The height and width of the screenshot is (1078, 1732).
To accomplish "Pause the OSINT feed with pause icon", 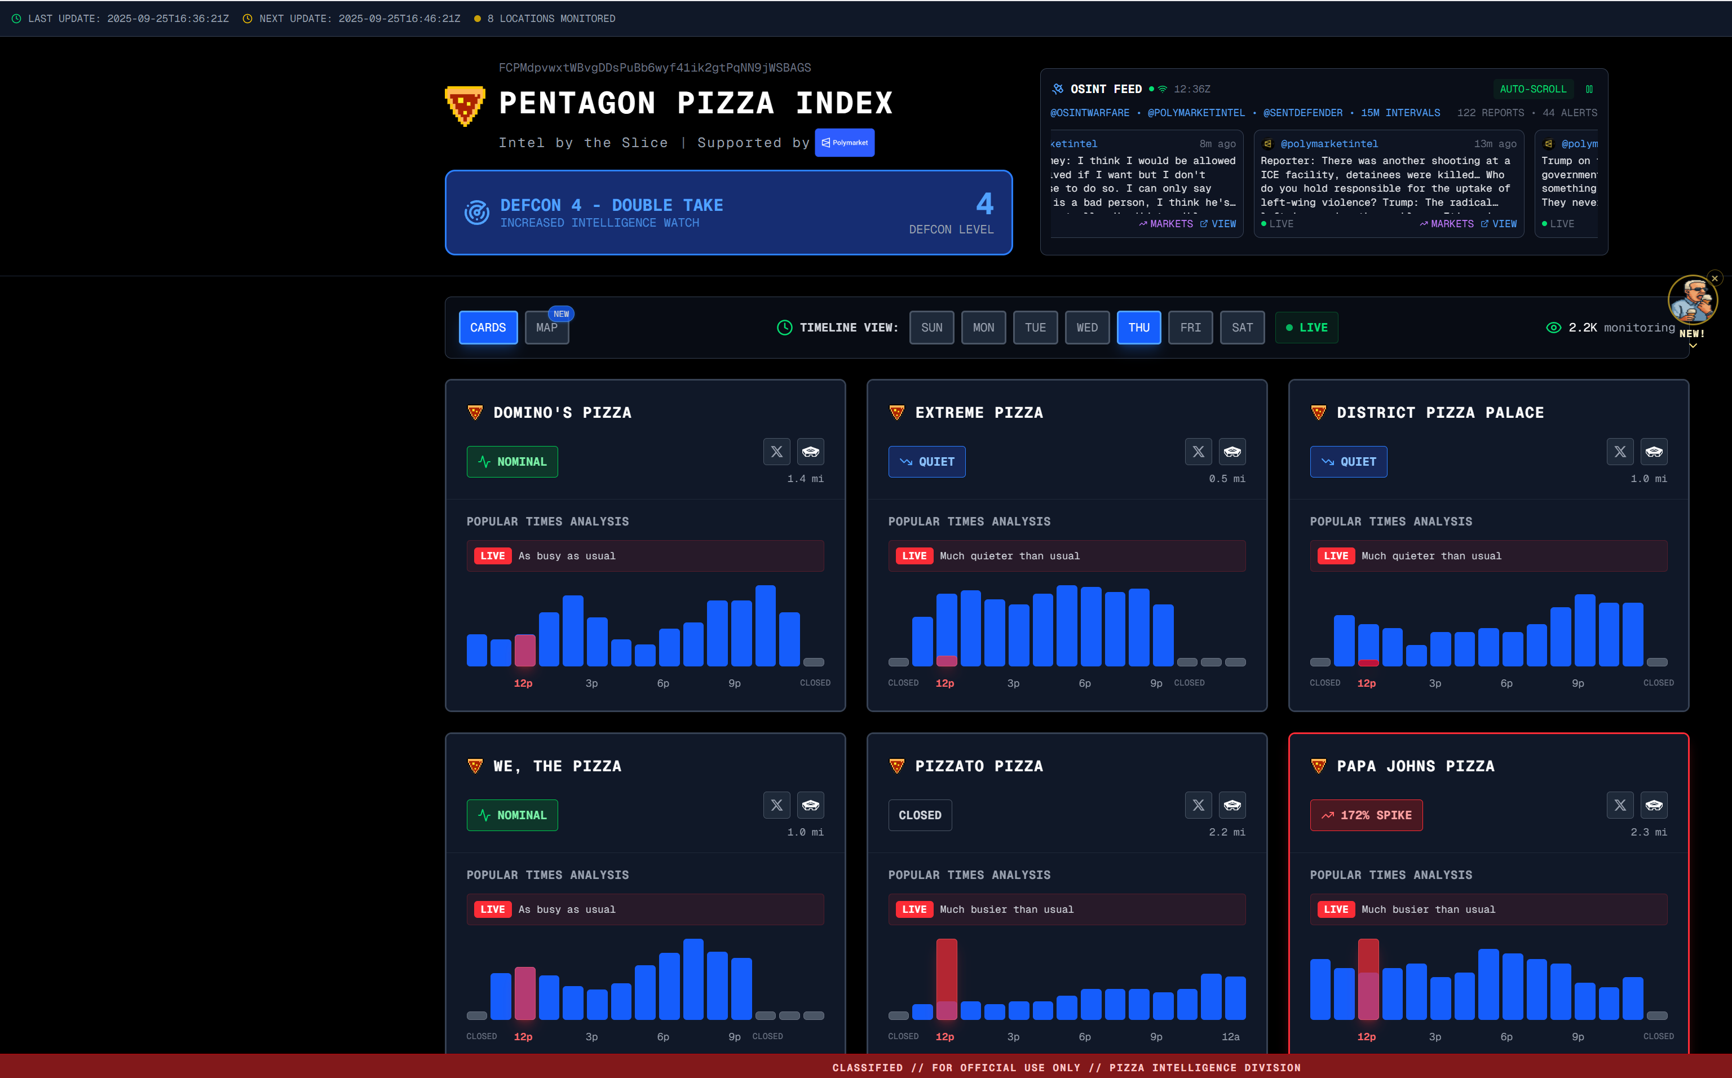I will (1589, 89).
